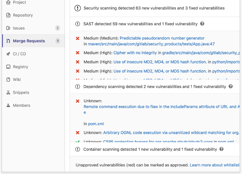Image resolution: width=242 pixels, height=174 pixels.
Task: Click SAST detected 59 new vulnerabilities text
Action: [x=141, y=24]
